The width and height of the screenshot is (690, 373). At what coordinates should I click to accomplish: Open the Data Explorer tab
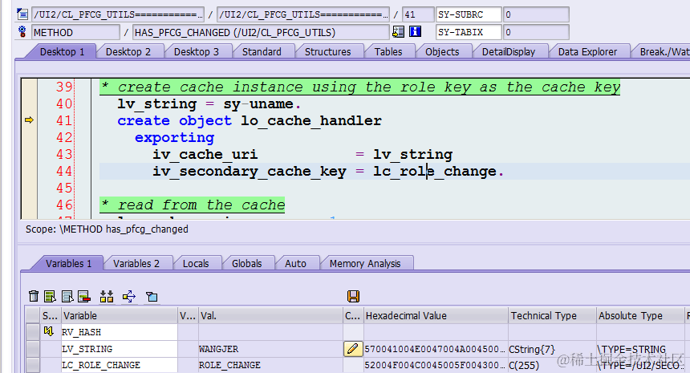coord(587,52)
